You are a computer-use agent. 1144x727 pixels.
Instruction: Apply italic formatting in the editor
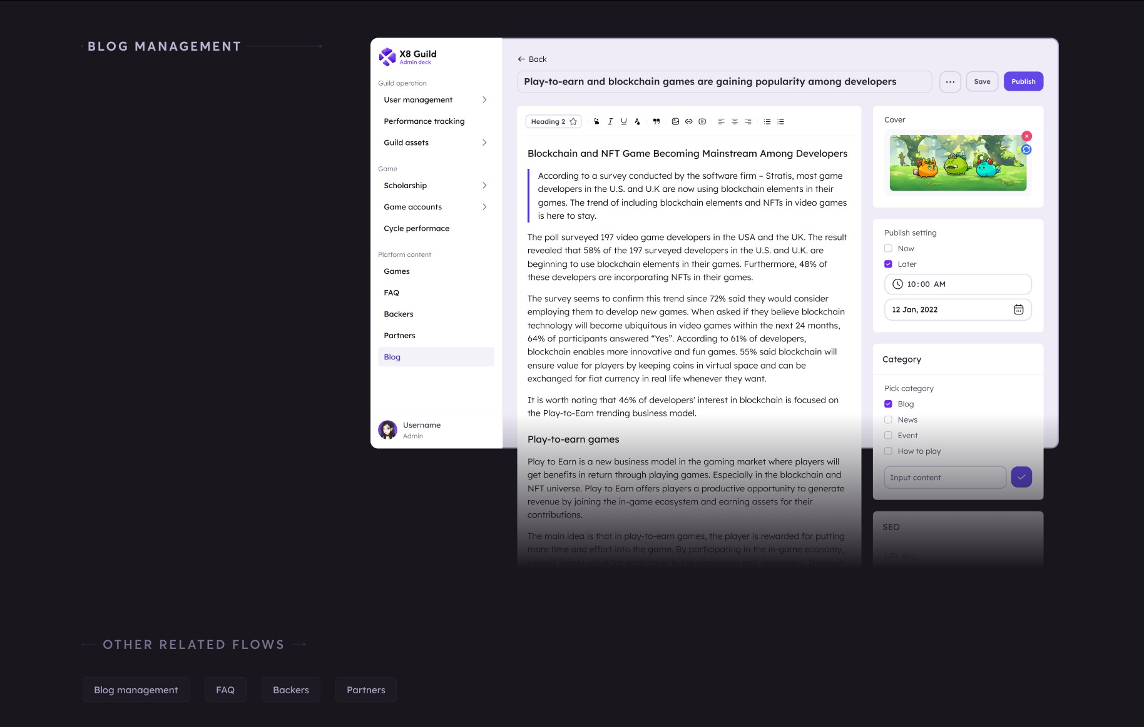point(610,121)
